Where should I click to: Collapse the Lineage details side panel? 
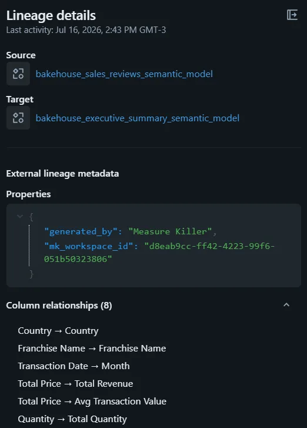click(292, 15)
